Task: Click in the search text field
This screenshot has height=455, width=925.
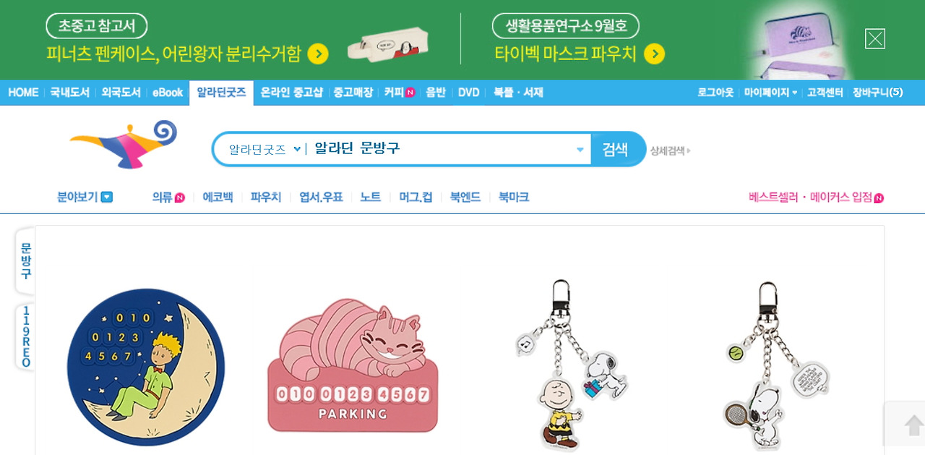Action: [441, 149]
